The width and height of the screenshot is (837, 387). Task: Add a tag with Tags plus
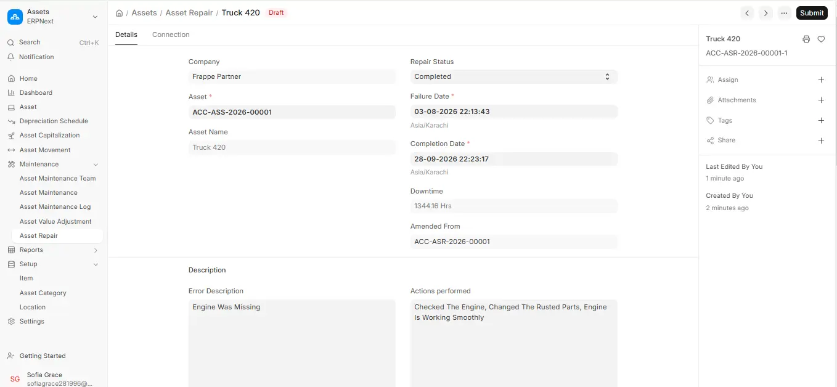point(821,120)
